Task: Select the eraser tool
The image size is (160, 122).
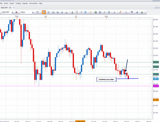Action: (x=137, y=12)
